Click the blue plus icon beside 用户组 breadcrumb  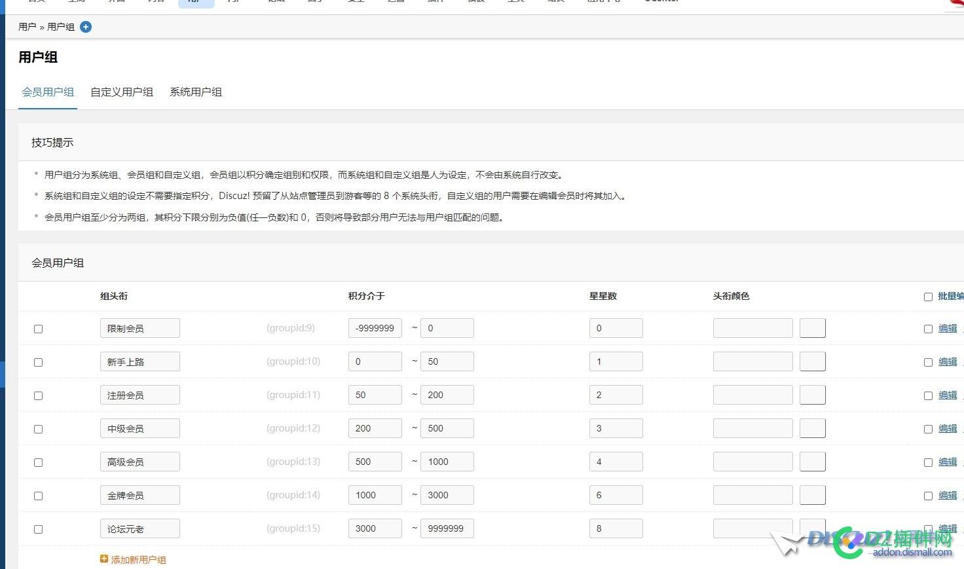click(86, 27)
